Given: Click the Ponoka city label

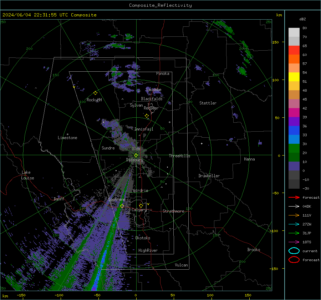Looking at the screenshot, I should coord(163,73).
